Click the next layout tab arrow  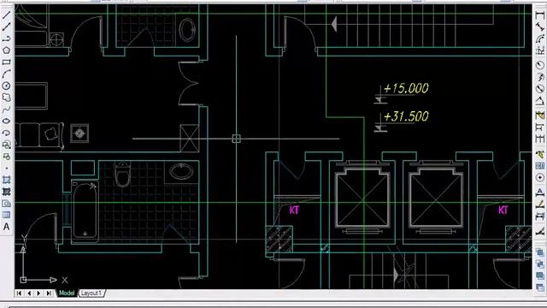click(x=38, y=293)
